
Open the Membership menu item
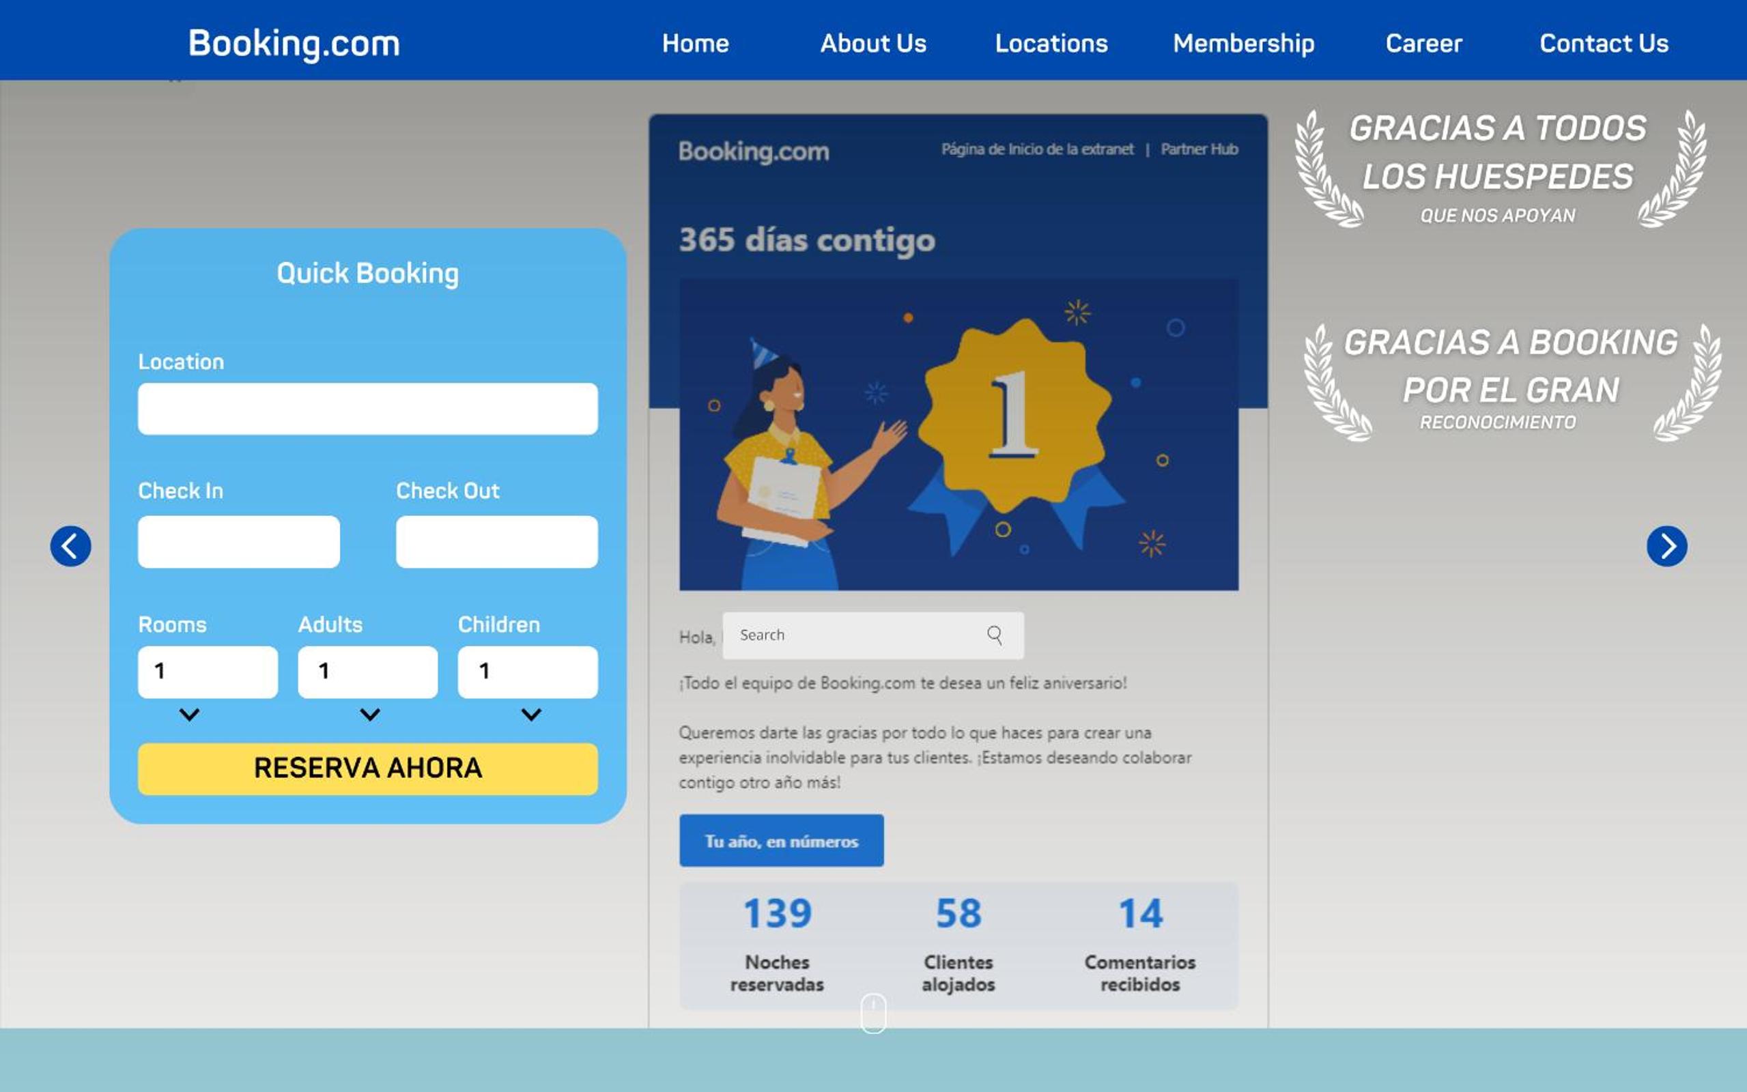1244,43
